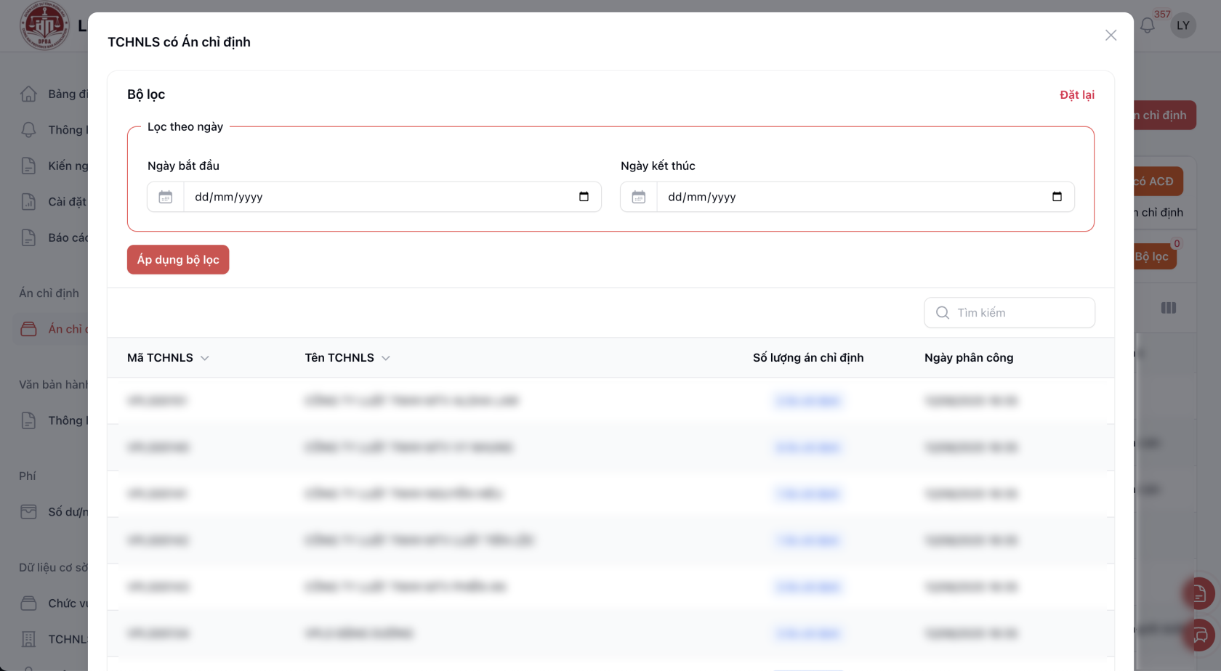The height and width of the screenshot is (671, 1221).
Task: Sort by Mã TCHNLS column chevron
Action: (205, 358)
